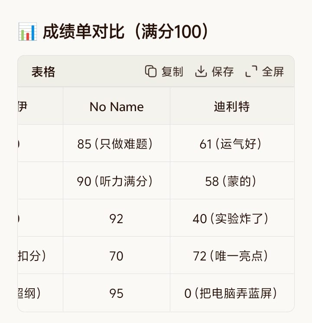Click the bar chart emoji beside heading

pos(27,32)
